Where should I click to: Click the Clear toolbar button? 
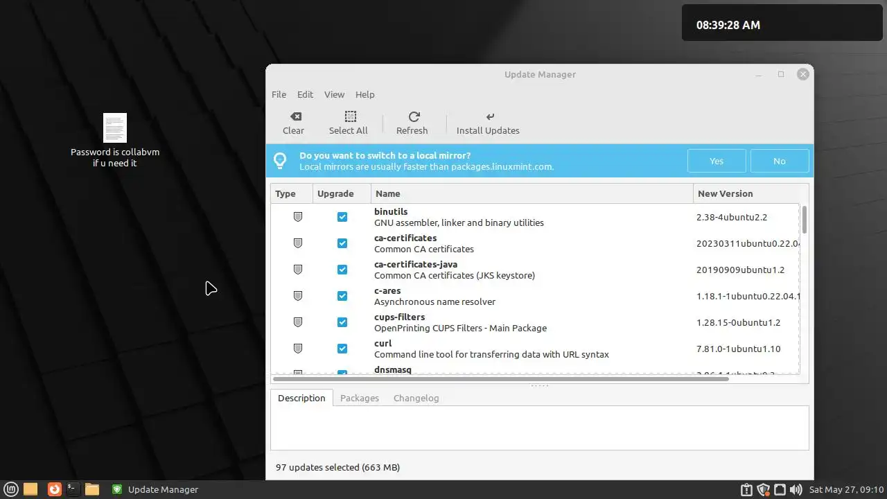[293, 123]
